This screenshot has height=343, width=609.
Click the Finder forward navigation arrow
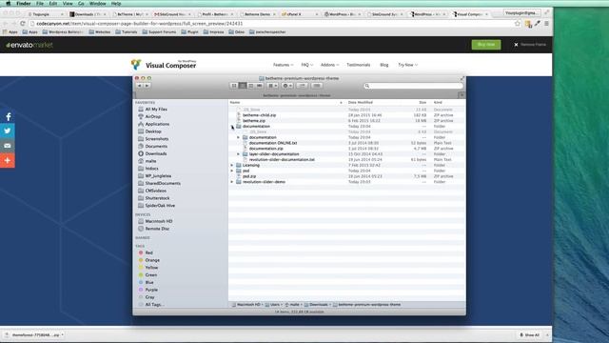(147, 86)
